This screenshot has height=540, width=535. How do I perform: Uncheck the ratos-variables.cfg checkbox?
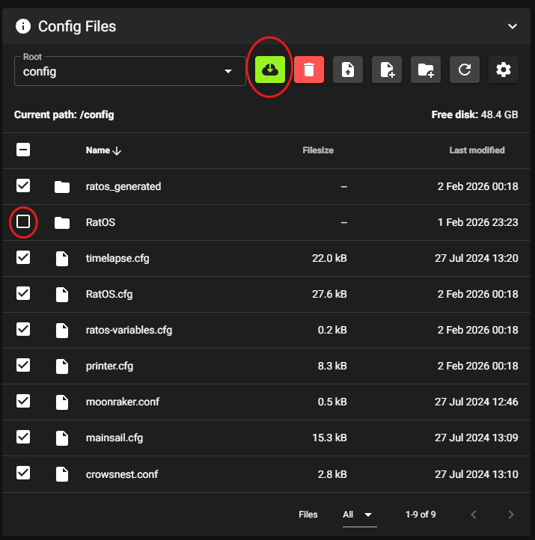pos(23,329)
